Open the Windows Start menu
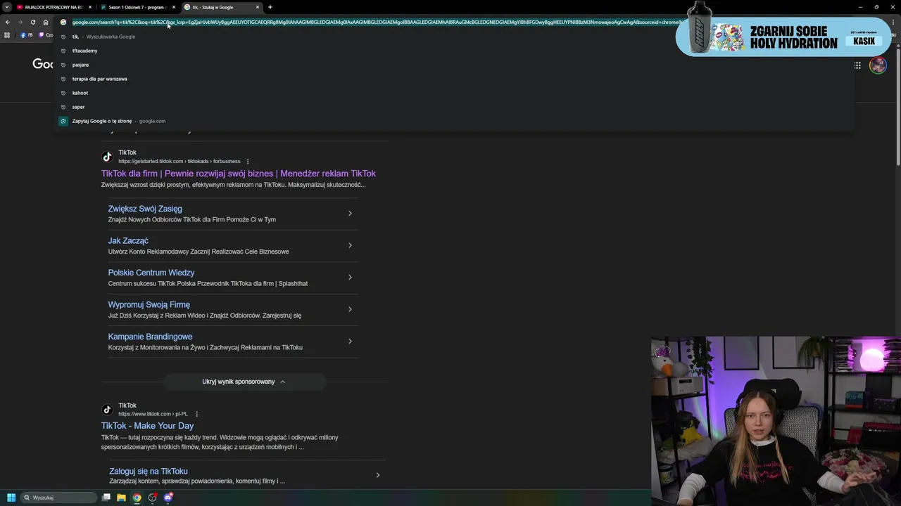901x506 pixels. tap(11, 498)
